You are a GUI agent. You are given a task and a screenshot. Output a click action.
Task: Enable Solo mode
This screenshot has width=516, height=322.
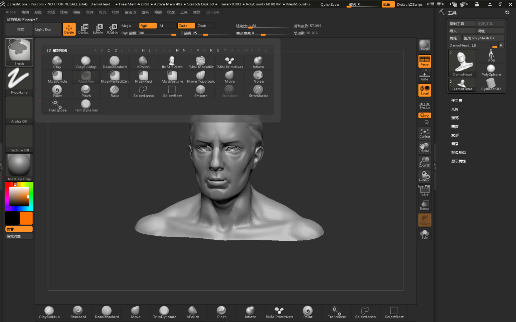pos(425,234)
